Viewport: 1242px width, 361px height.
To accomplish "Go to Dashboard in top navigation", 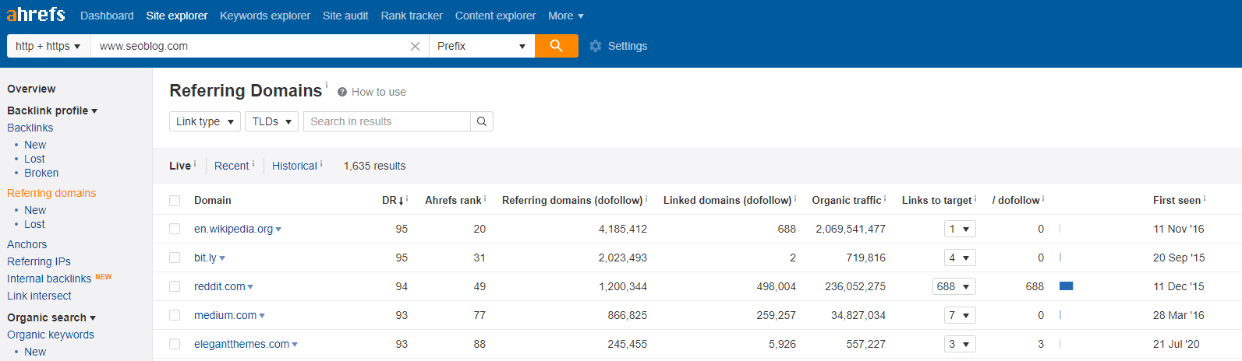I will tap(107, 16).
